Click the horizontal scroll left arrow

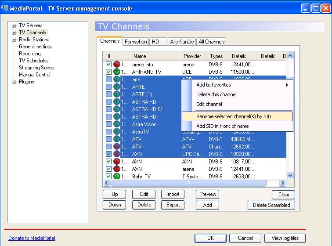point(107,183)
